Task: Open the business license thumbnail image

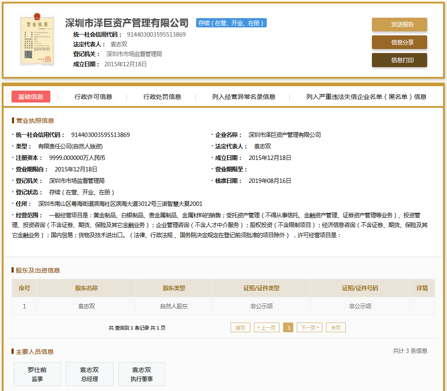Action: 37,41
